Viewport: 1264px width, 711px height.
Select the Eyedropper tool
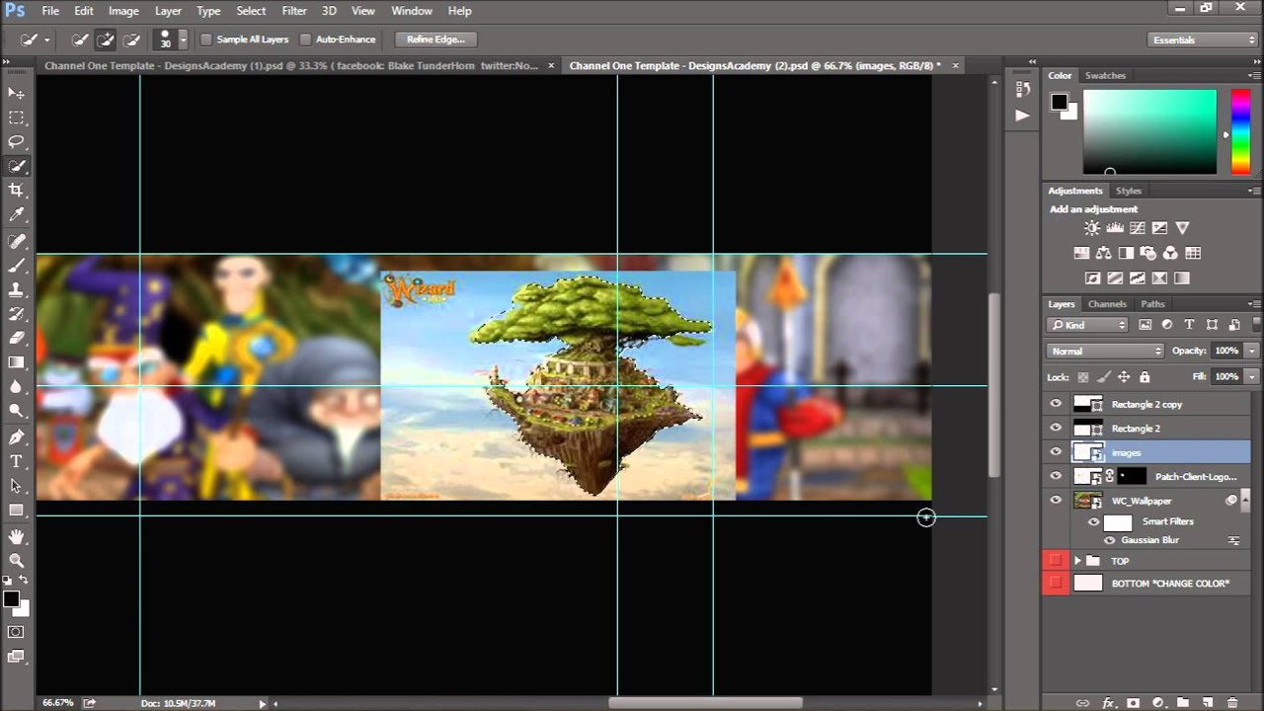point(17,215)
